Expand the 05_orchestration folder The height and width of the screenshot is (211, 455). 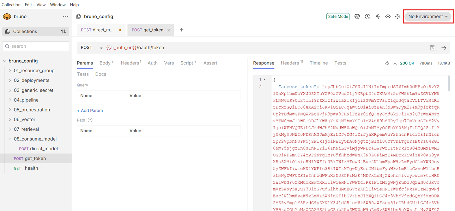[10, 110]
